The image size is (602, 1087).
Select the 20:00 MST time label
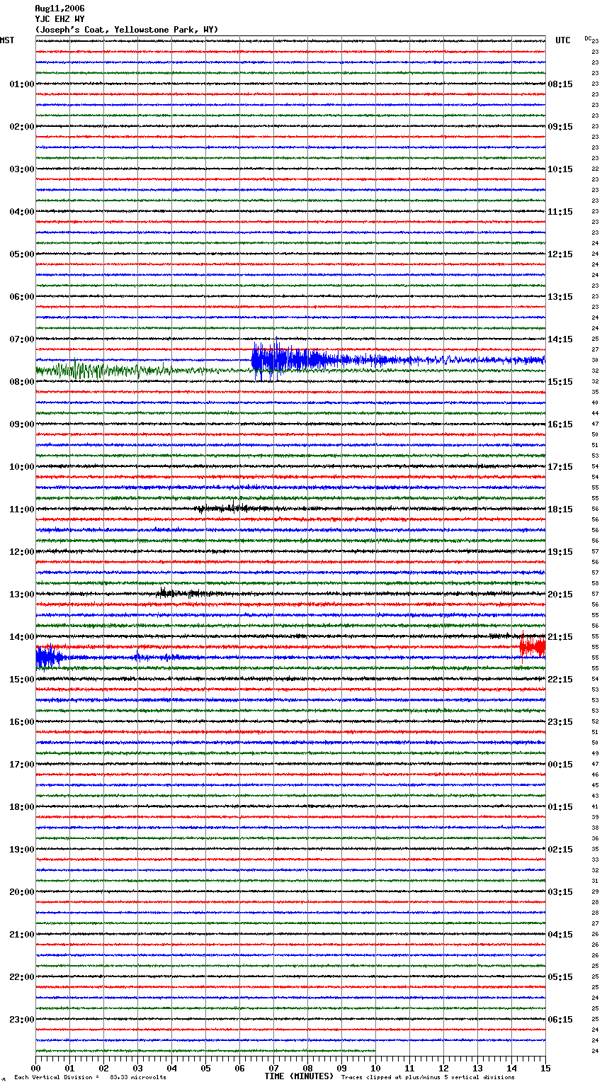21,892
